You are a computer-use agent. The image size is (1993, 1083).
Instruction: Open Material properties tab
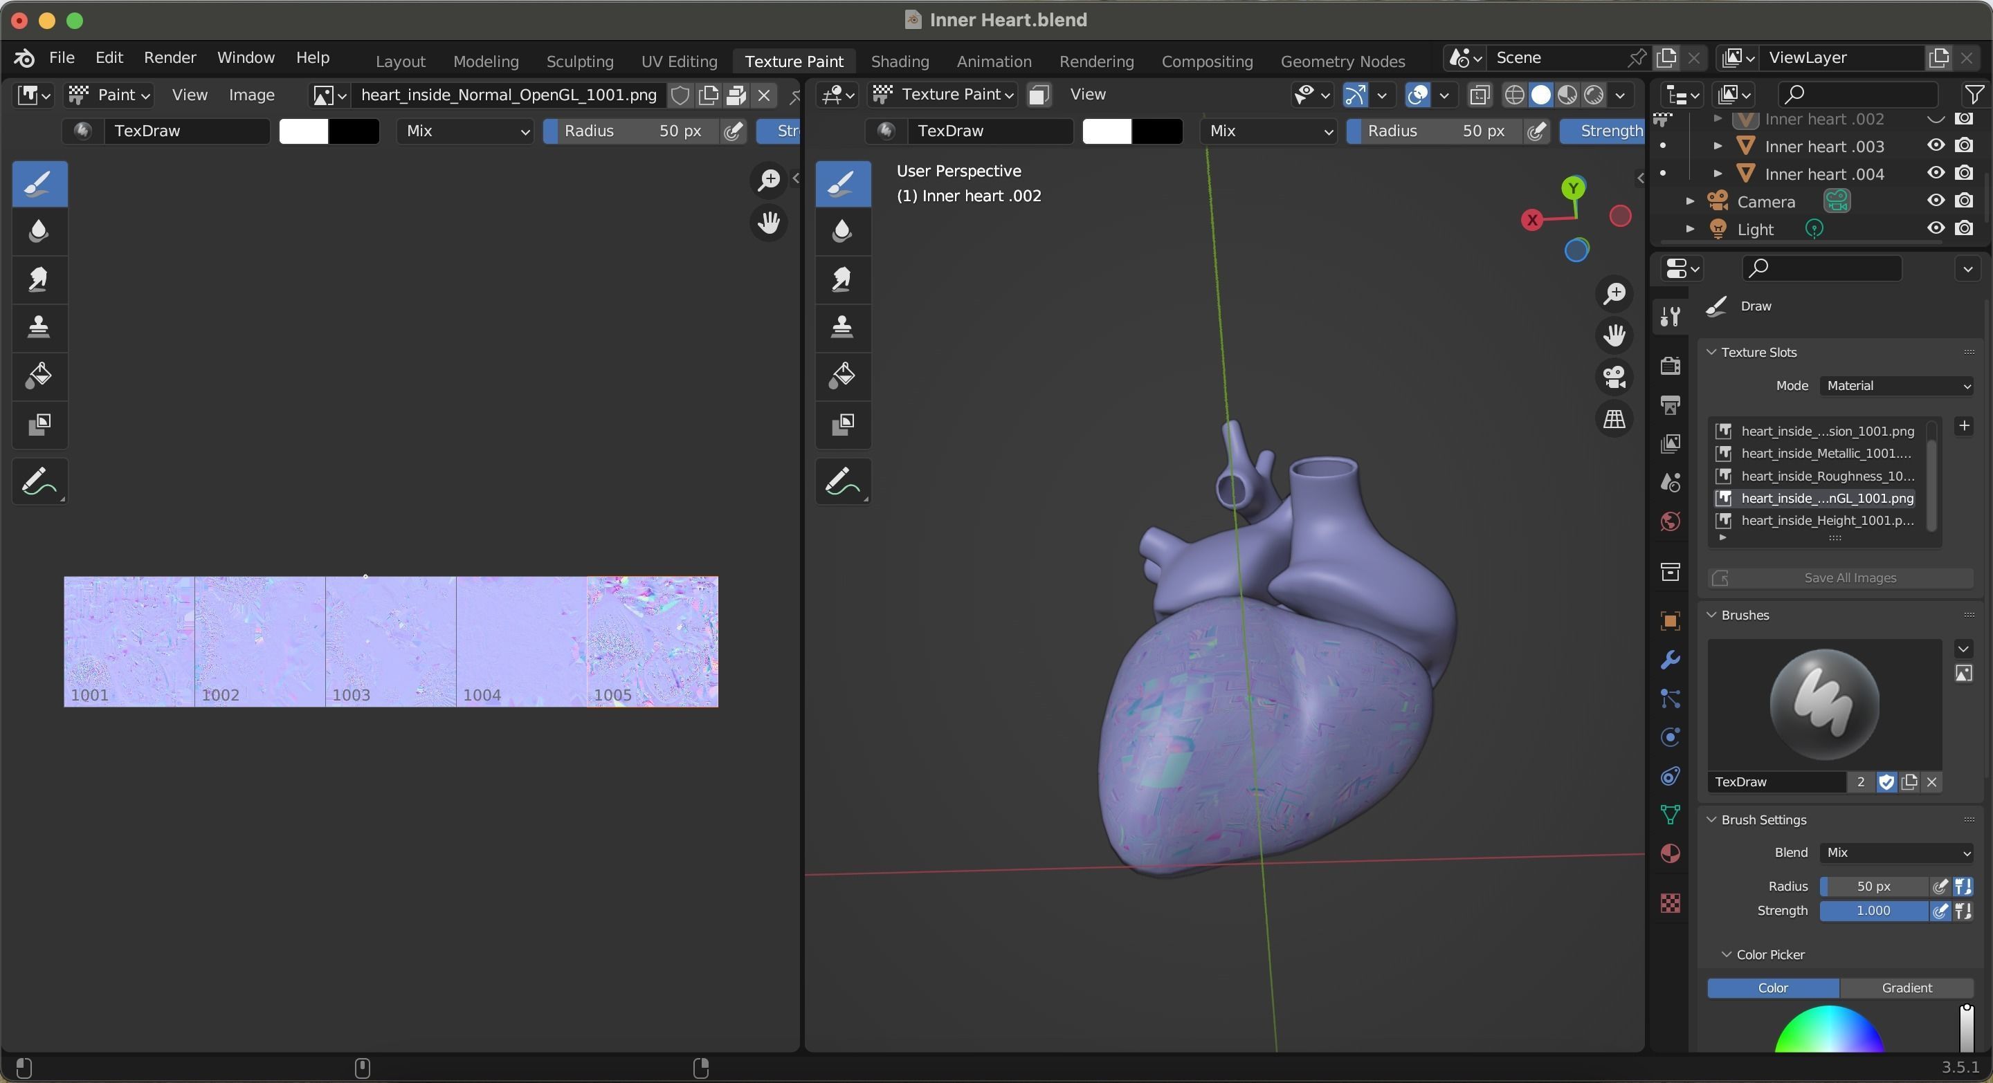tap(1671, 853)
